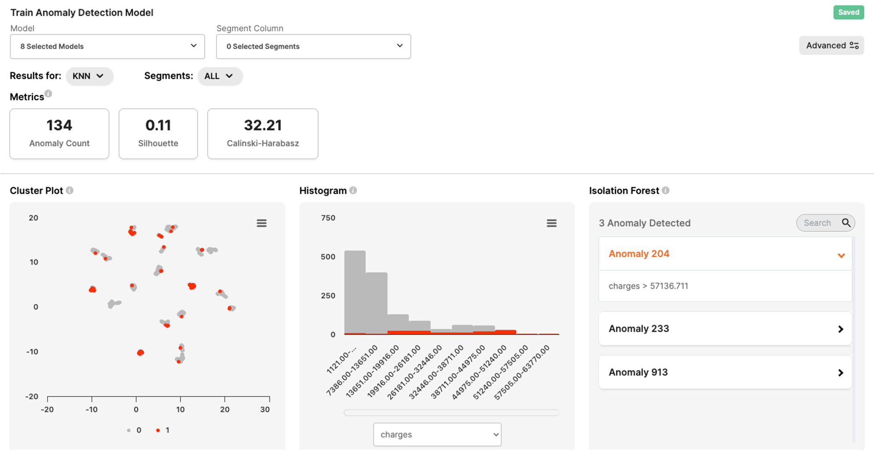Open the KNN results dropdown

(x=89, y=76)
